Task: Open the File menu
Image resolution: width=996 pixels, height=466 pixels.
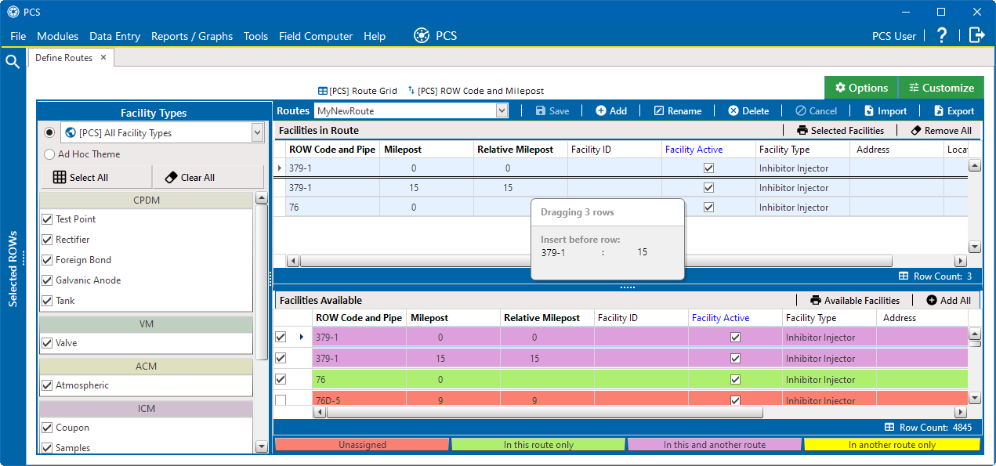Action: click(18, 36)
